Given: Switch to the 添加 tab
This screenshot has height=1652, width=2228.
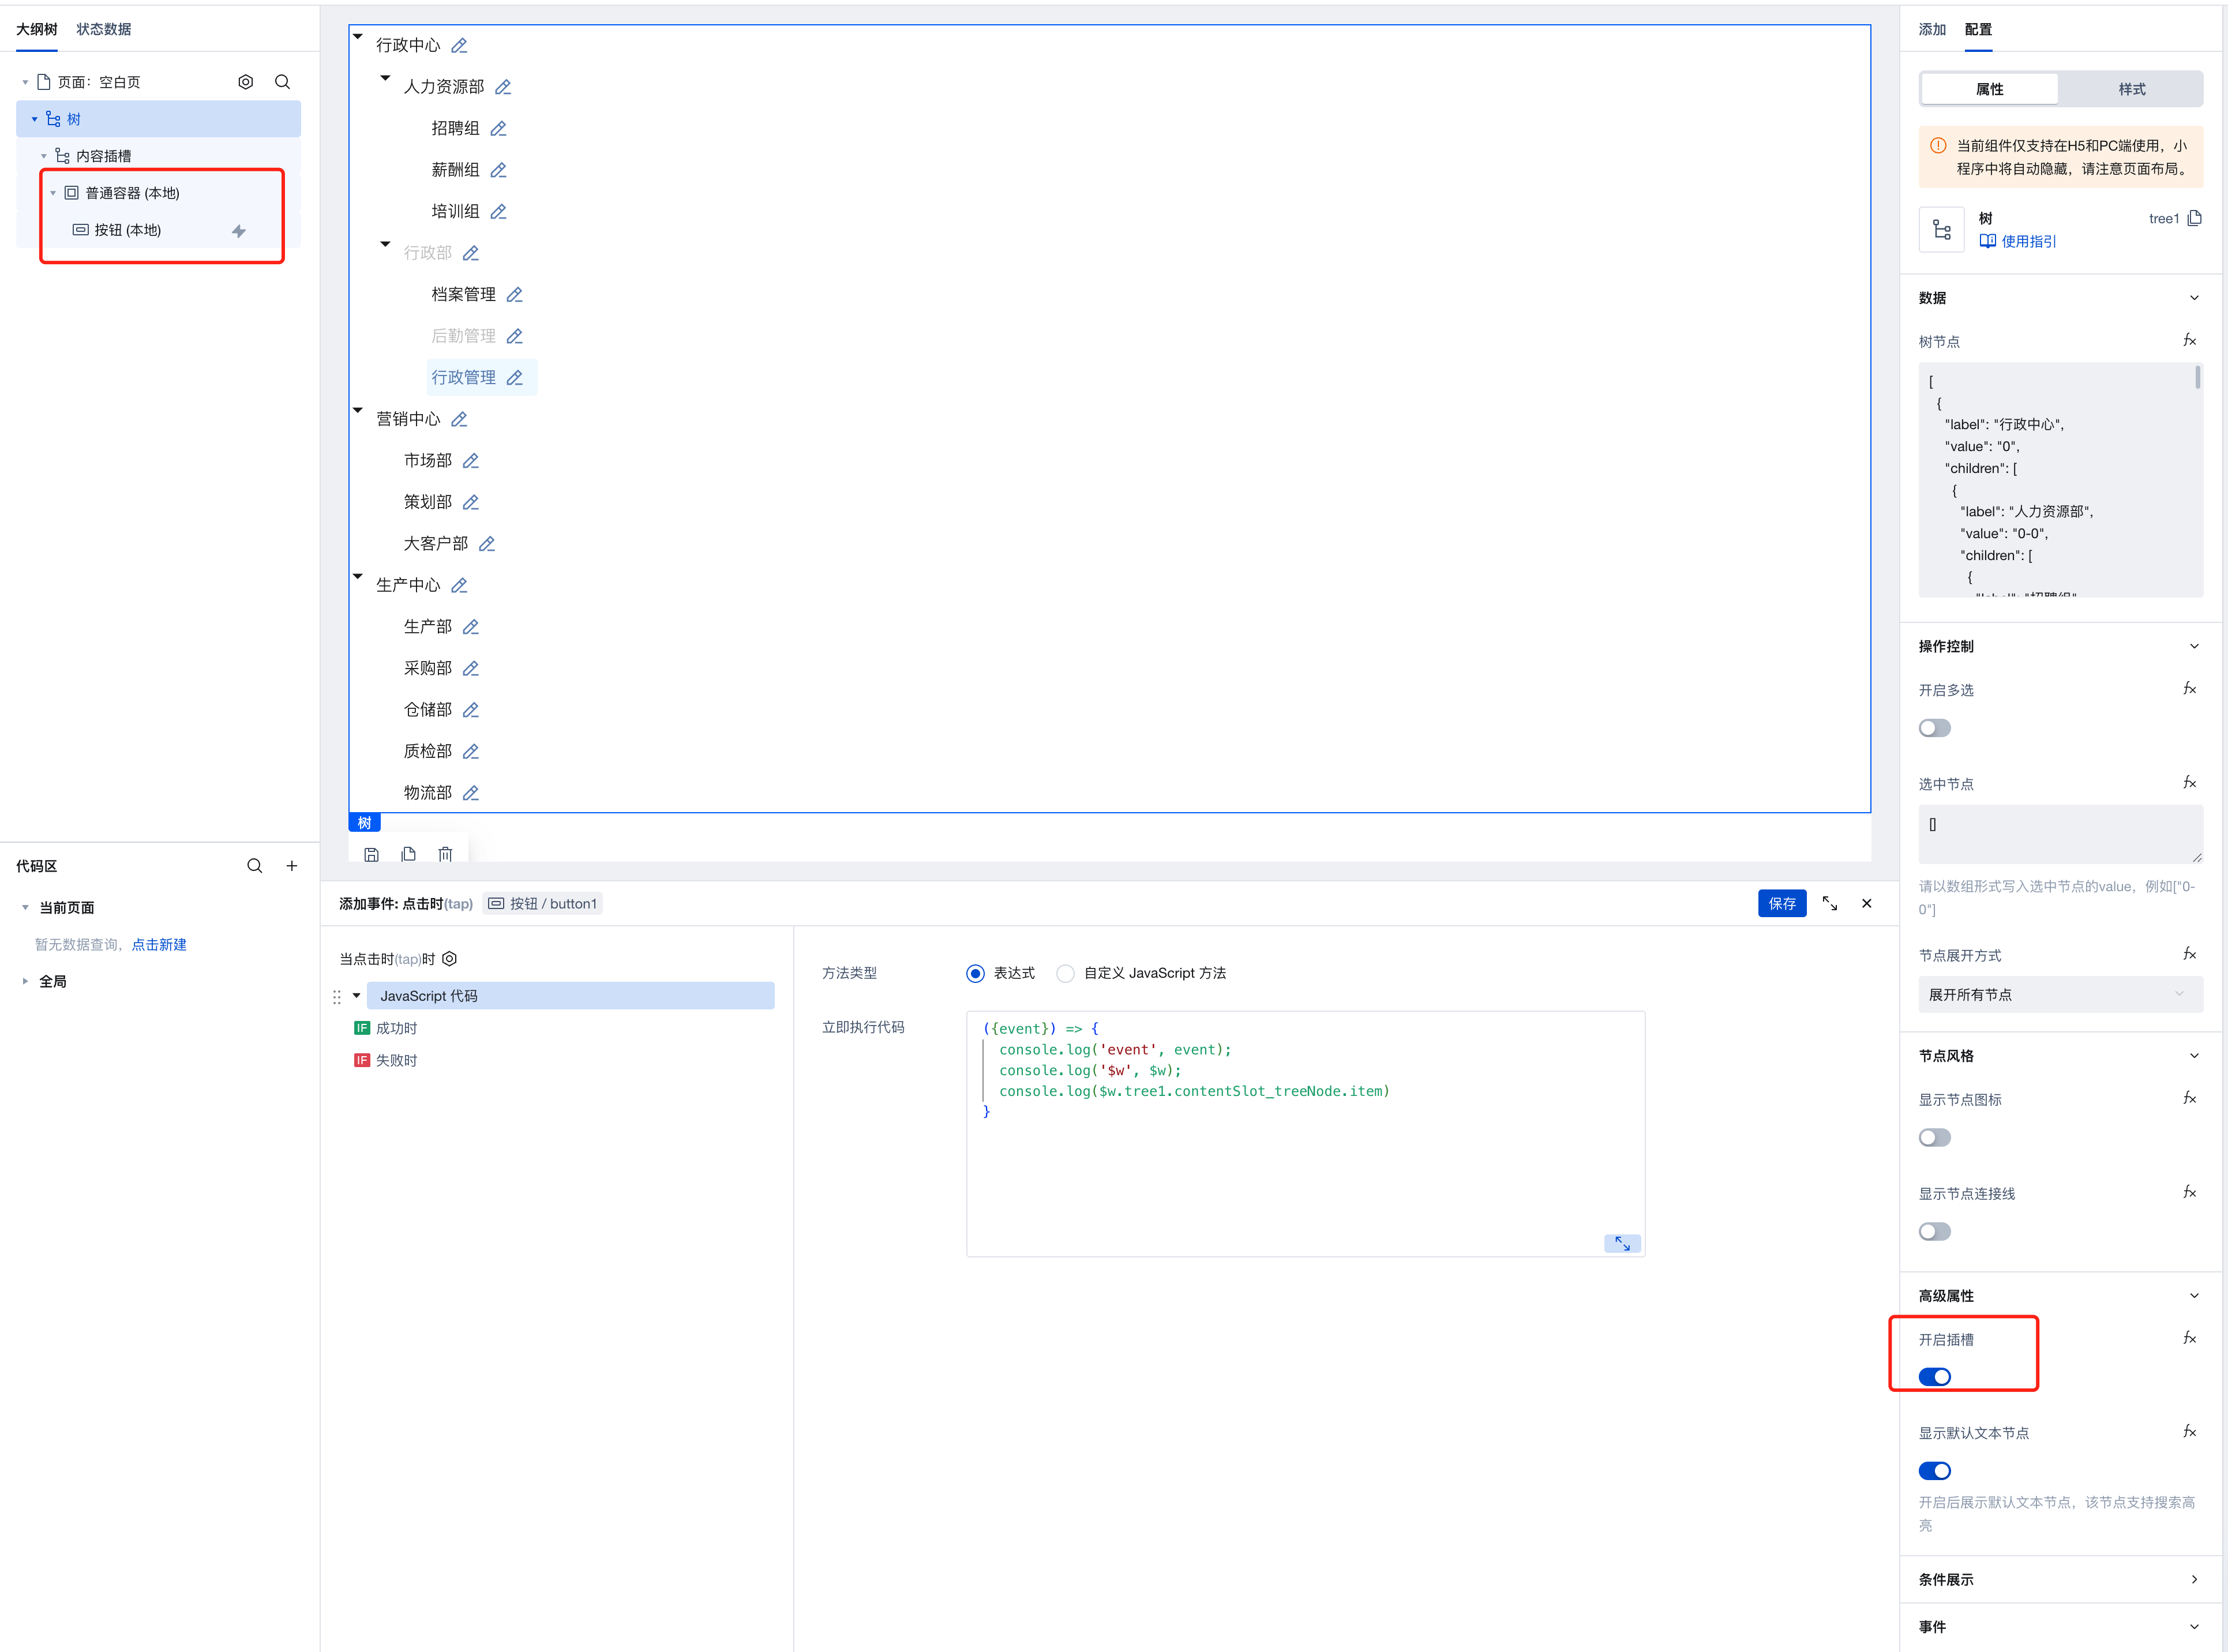Looking at the screenshot, I should [x=1932, y=29].
